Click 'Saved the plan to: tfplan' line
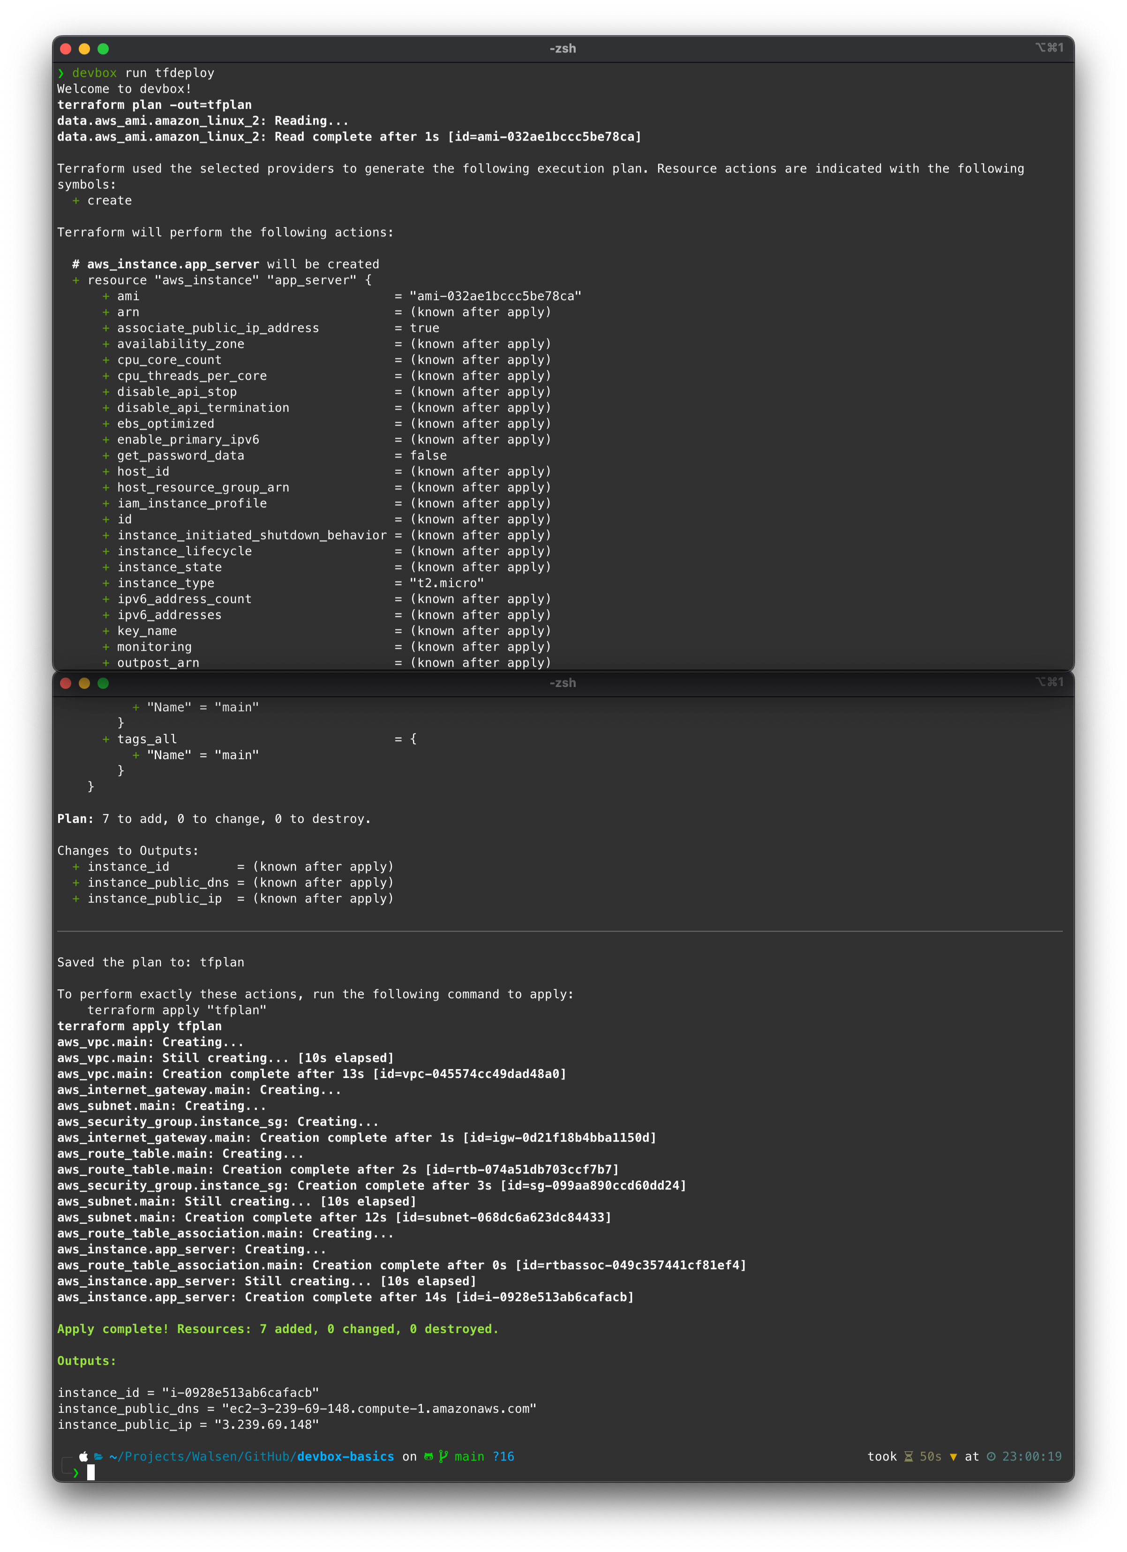This screenshot has height=1552, width=1127. [150, 962]
